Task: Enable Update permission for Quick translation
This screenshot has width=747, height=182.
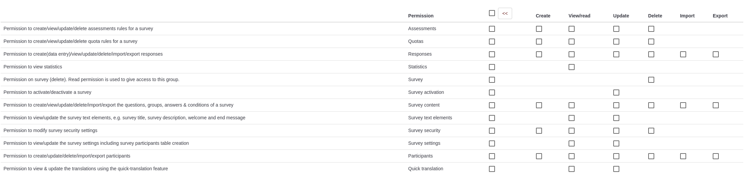Action: point(616,169)
